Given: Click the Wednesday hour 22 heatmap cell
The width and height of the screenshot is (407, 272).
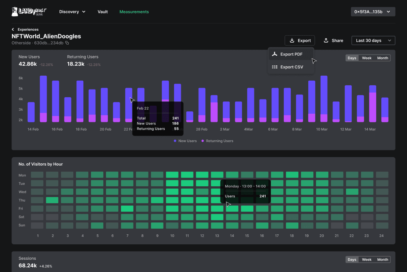Looking at the screenshot, I should tap(352, 192).
